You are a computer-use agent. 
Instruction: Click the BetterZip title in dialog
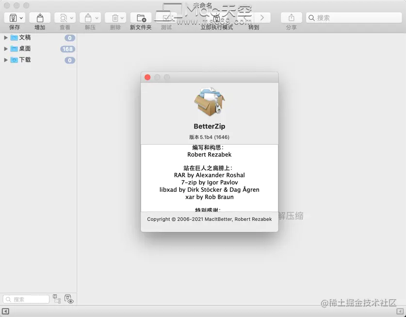pos(210,126)
